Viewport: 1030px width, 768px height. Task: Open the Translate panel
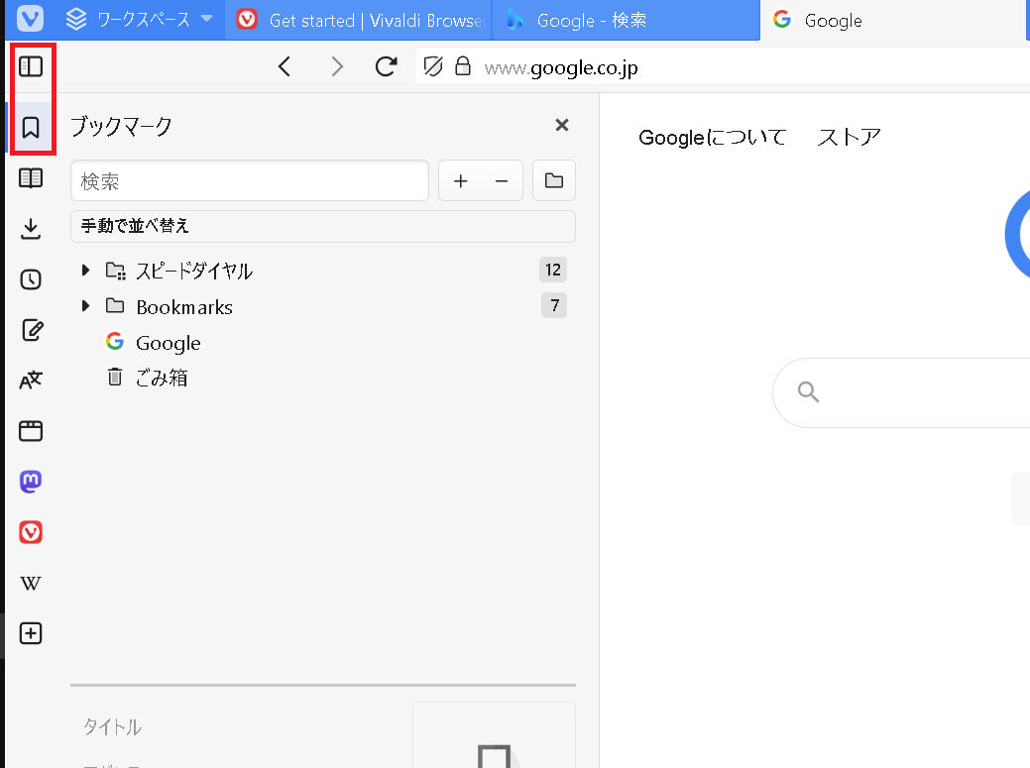pyautogui.click(x=31, y=381)
